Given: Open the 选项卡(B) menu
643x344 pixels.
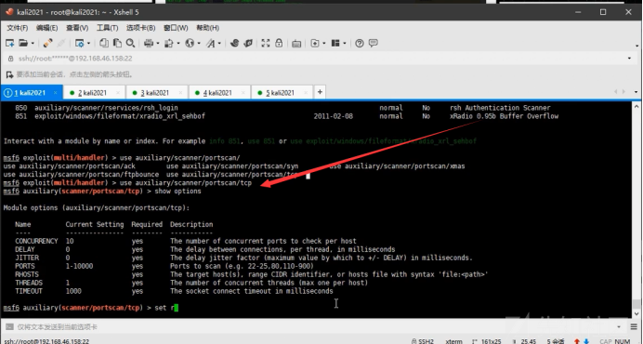Looking at the screenshot, I should 140,28.
